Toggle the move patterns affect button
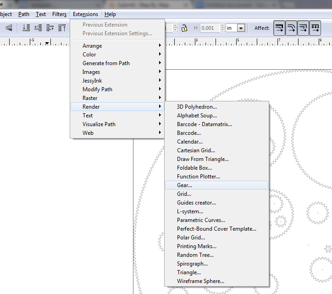This screenshot has width=332, height=294. coord(315,28)
